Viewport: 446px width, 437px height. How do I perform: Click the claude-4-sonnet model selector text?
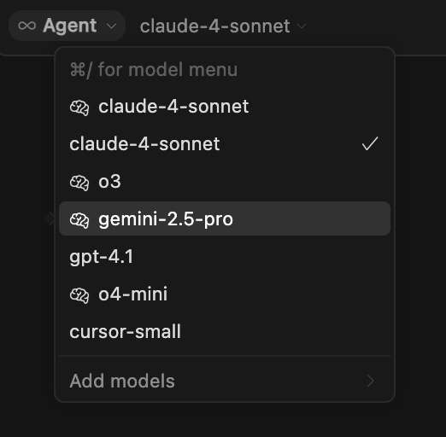[x=215, y=26]
